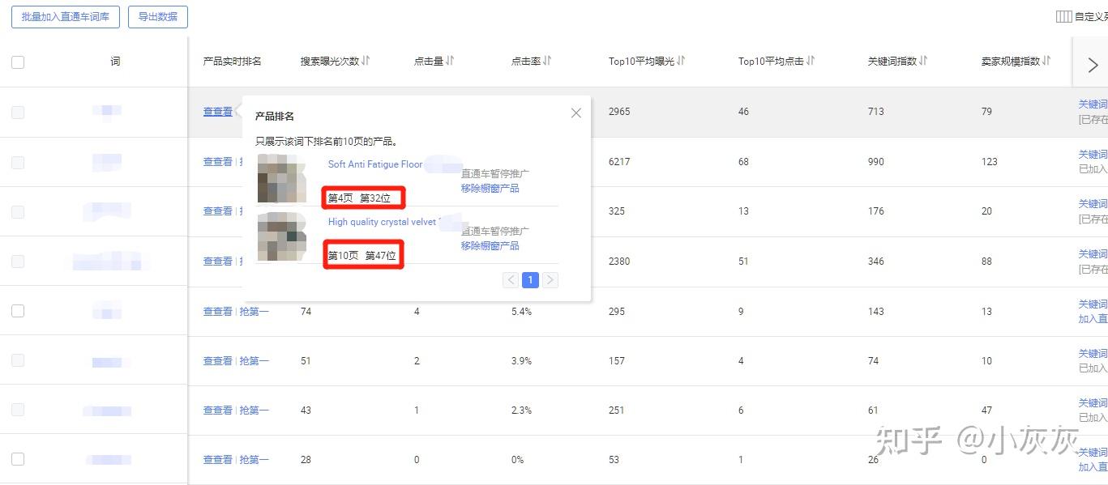
Task: Open 查查看 in the 2965 exposure row
Action: pyautogui.click(x=218, y=112)
